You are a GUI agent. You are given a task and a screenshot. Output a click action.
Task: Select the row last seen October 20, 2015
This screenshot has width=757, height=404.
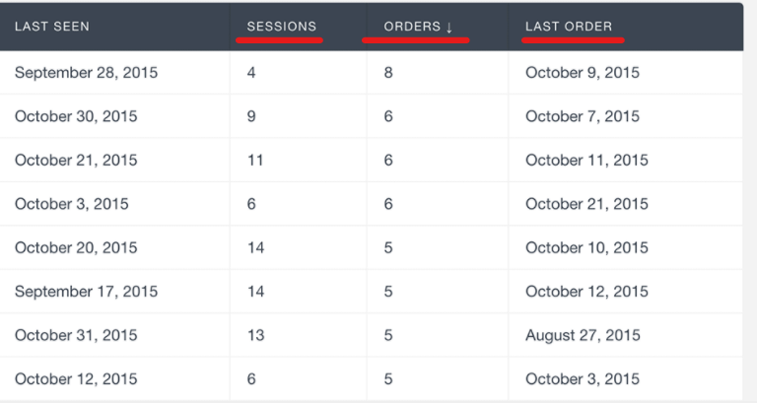(x=371, y=247)
